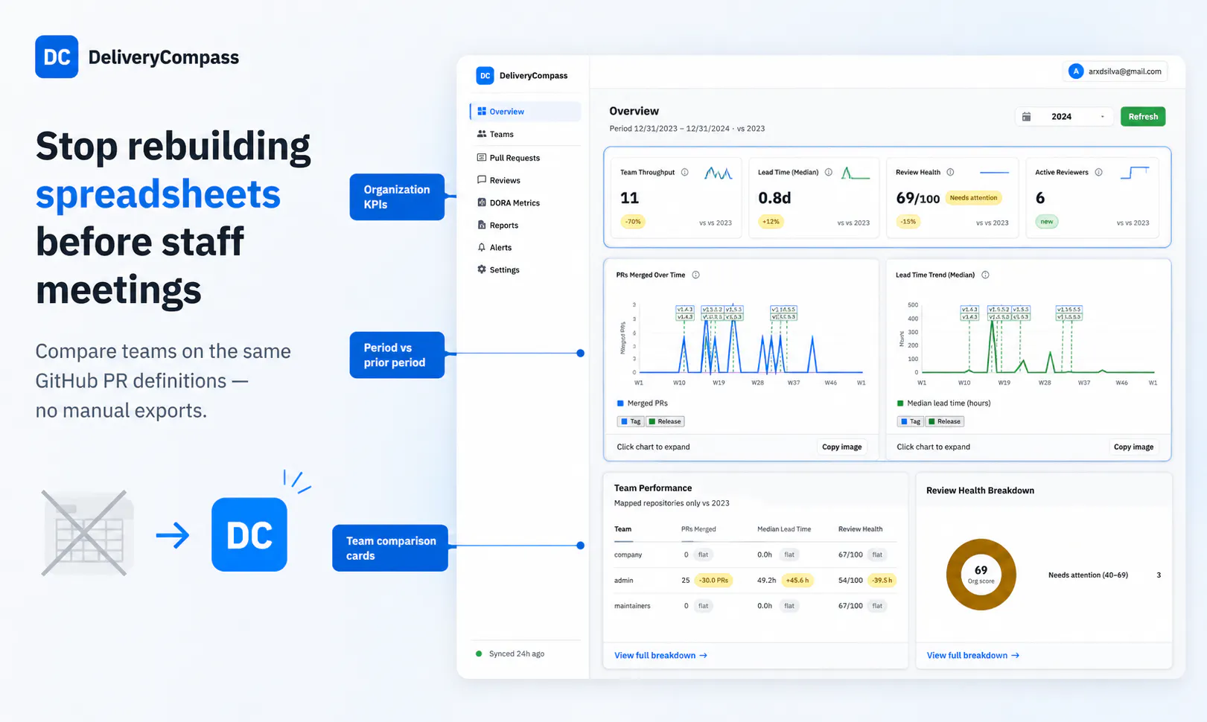This screenshot has height=722, width=1207.
Task: Toggle the Tag legend chip under Lead Time Trend chart
Action: pos(911,421)
